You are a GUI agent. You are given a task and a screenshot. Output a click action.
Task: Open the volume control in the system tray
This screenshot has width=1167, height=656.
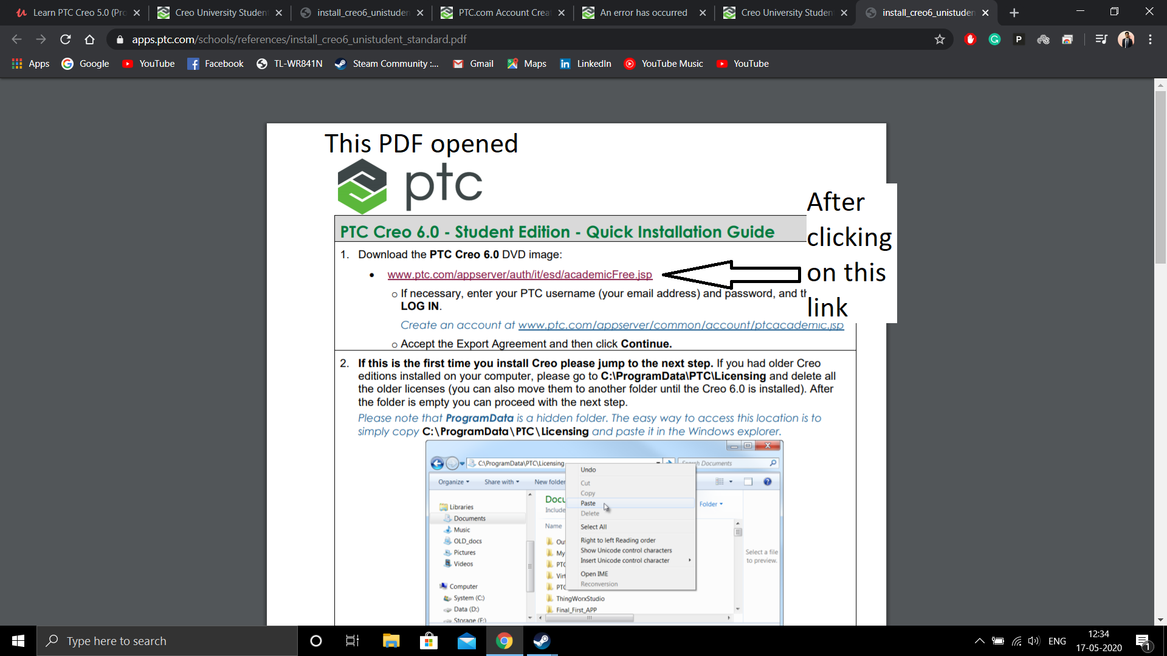coord(1034,641)
